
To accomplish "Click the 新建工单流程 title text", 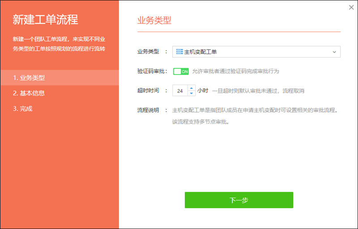I will [x=46, y=20].
